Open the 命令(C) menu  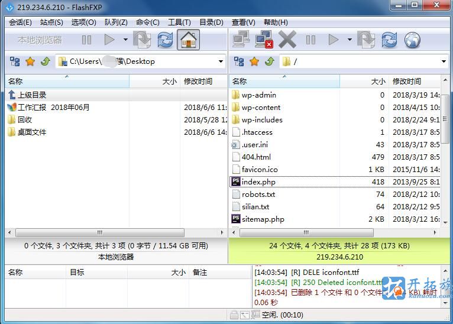(147, 22)
